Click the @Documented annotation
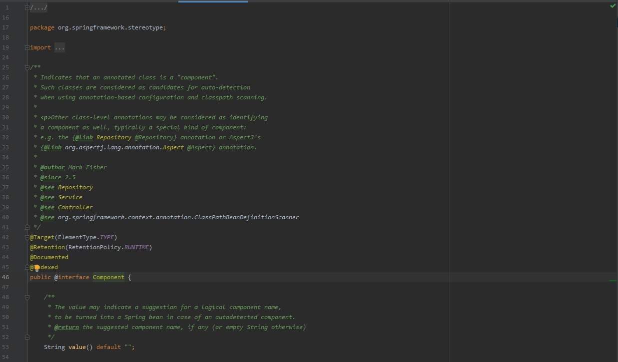 pos(49,257)
